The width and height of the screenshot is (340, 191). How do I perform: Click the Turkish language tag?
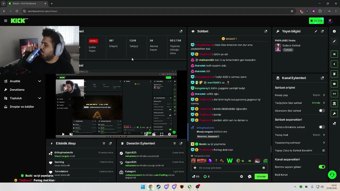click(x=288, y=50)
